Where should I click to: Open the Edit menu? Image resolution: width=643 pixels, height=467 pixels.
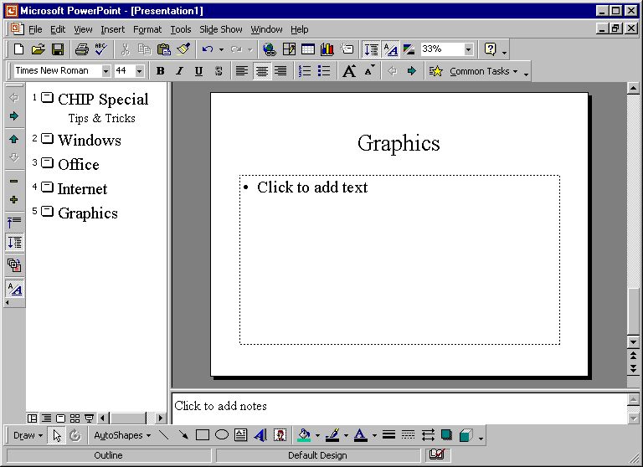[x=58, y=29]
